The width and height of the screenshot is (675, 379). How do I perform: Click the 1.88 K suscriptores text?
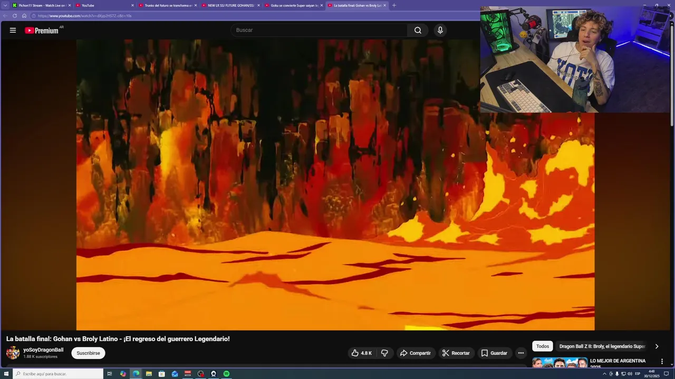pos(40,357)
